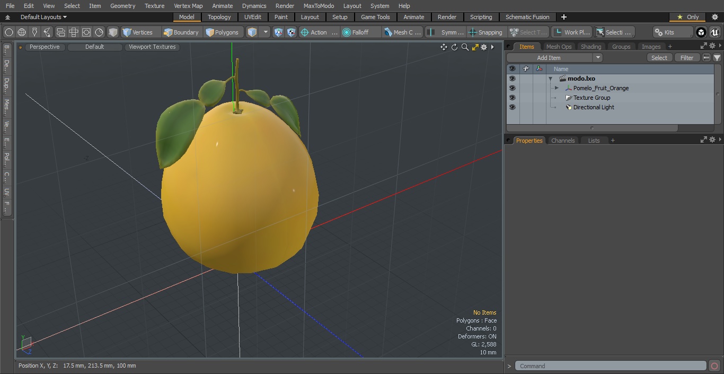
Task: Switch to Polygons selection mode
Action: tap(223, 32)
